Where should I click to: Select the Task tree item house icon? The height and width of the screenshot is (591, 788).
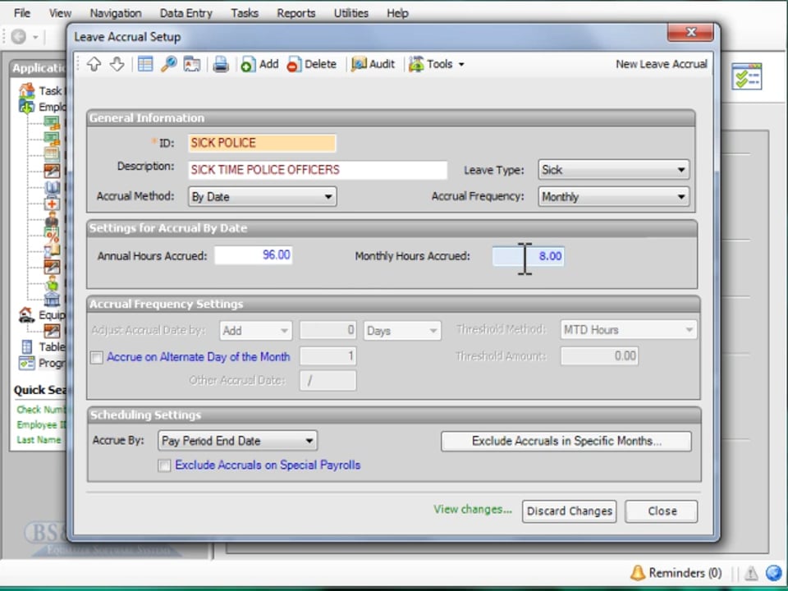[26, 90]
